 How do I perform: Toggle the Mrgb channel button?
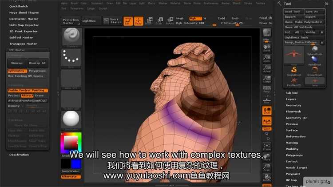tap(180, 18)
